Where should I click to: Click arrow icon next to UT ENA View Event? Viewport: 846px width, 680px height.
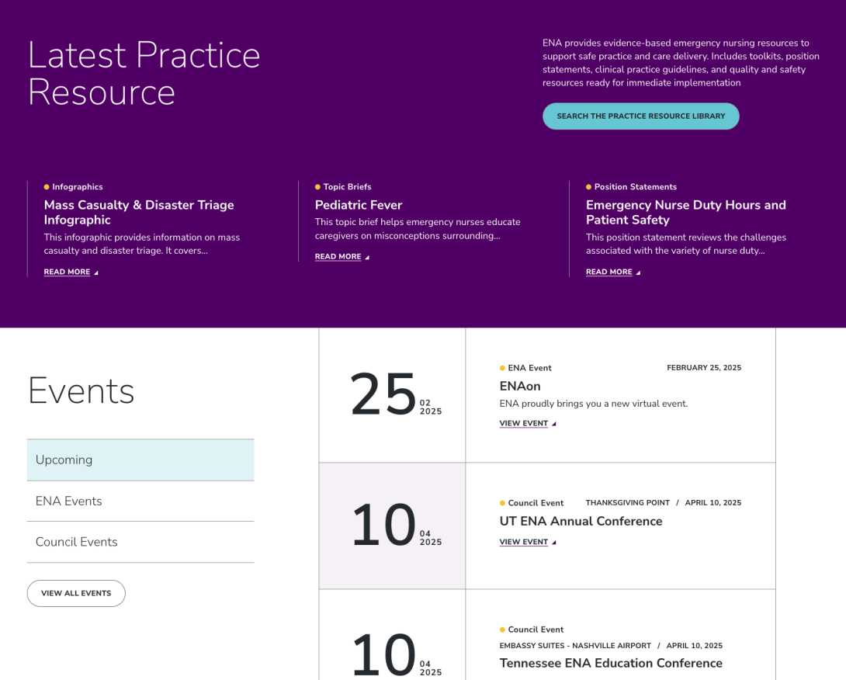coord(553,543)
